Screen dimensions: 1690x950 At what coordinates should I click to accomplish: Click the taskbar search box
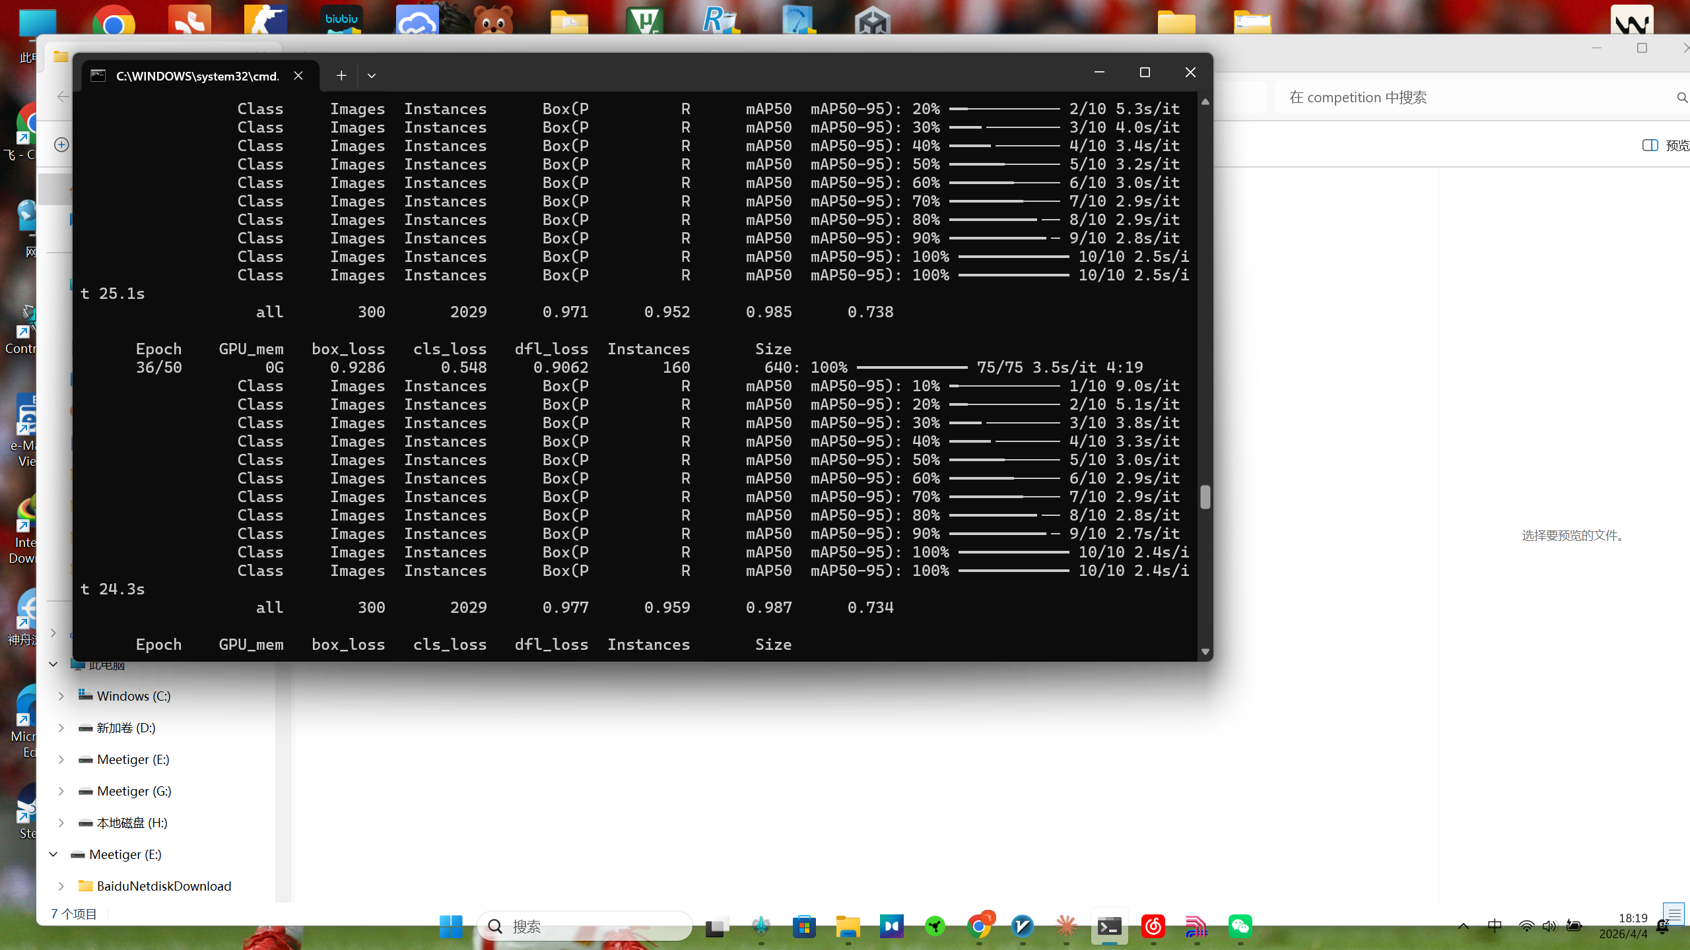(x=585, y=926)
